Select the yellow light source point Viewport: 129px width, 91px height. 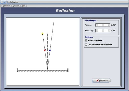pos(43,34)
